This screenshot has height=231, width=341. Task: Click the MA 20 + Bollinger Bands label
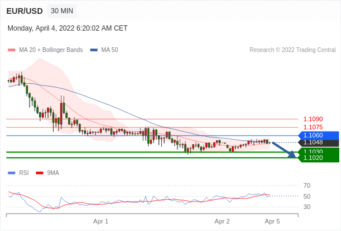tap(51, 50)
